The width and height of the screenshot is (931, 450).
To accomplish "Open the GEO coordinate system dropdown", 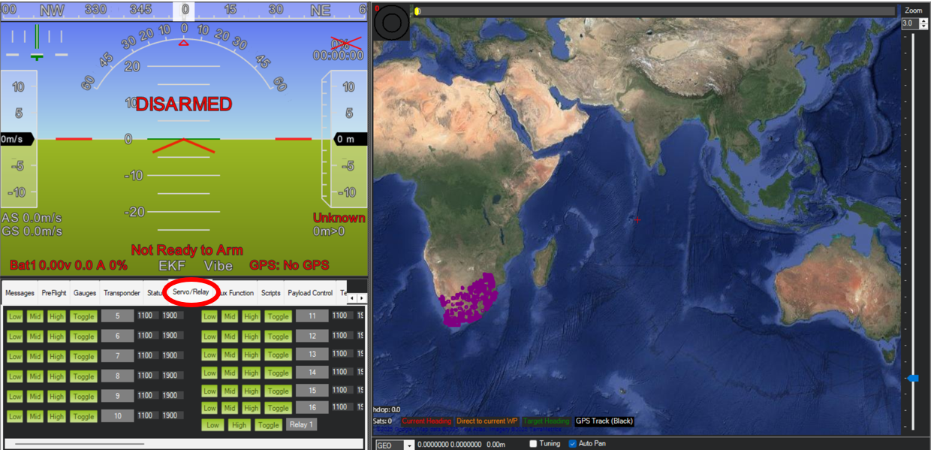I will pos(409,445).
